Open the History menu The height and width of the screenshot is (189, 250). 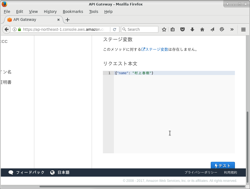click(50, 12)
